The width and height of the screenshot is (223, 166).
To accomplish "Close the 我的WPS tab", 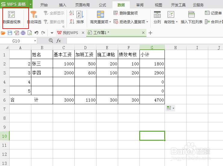I will 83,33.
